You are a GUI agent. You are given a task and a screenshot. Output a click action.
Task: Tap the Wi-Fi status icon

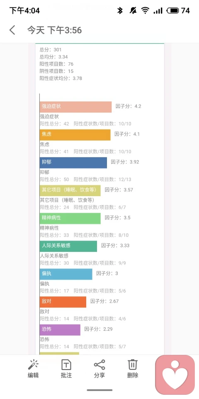coord(145,10)
